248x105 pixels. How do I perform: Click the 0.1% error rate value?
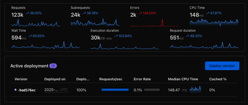click(138, 90)
